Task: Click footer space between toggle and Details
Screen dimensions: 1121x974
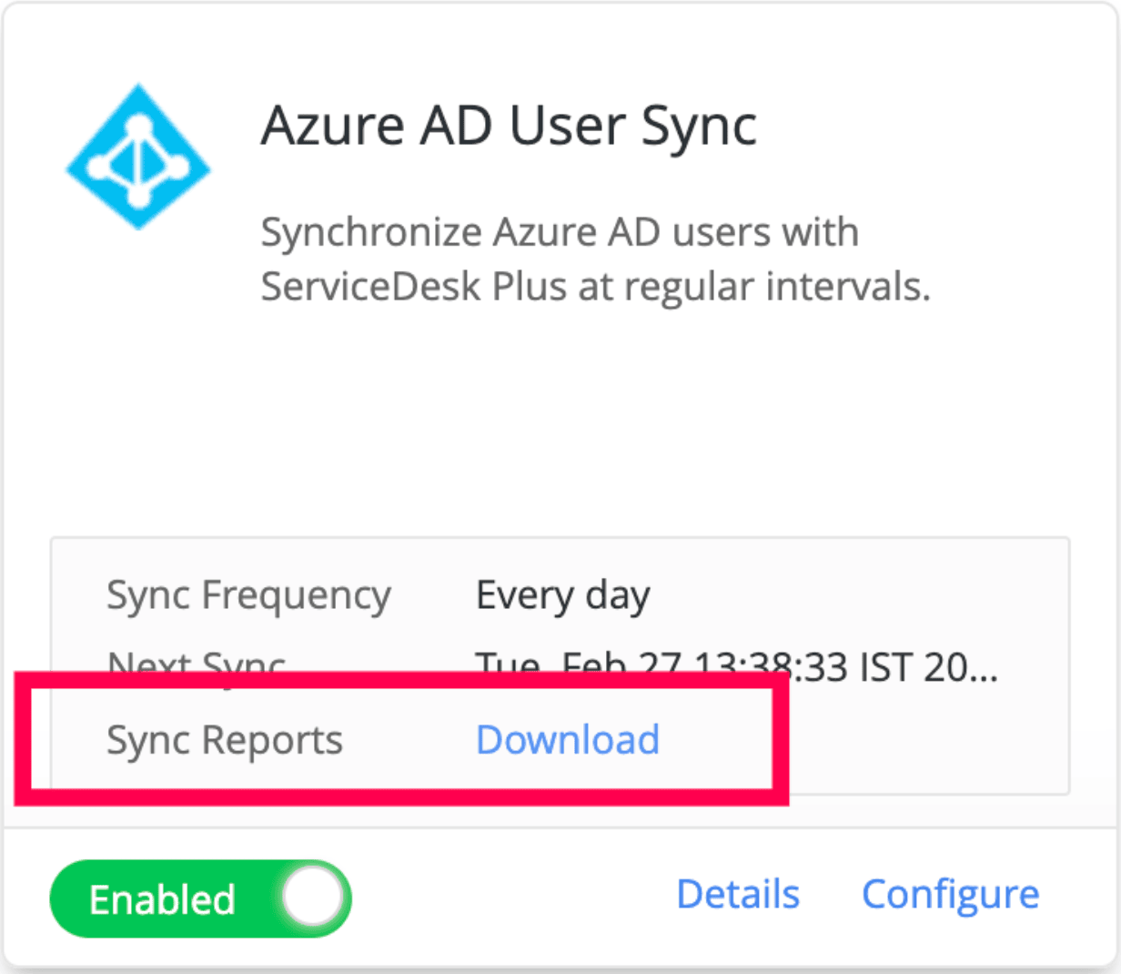Action: [x=510, y=897]
